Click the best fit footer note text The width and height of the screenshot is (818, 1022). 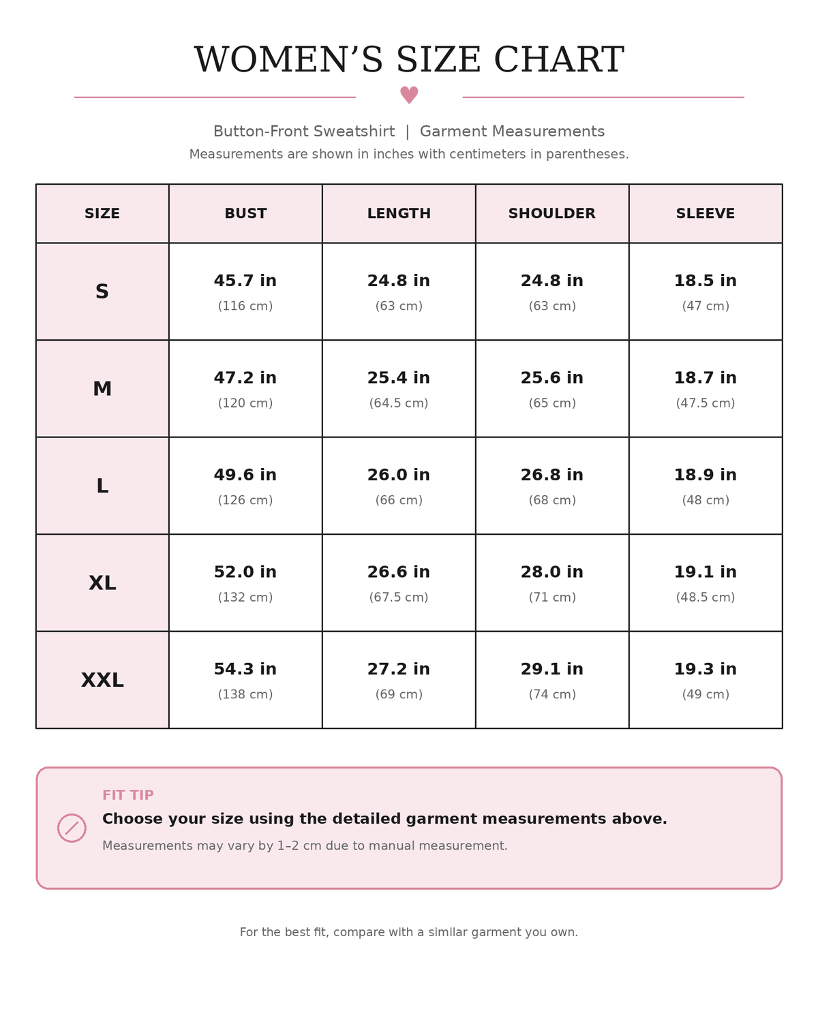(x=409, y=932)
